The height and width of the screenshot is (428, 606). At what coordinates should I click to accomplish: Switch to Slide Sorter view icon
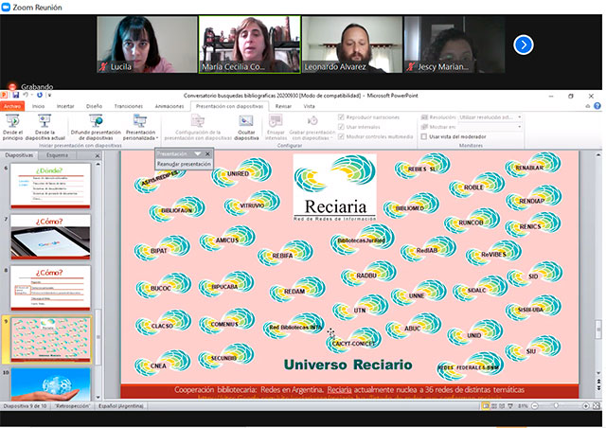(x=494, y=406)
